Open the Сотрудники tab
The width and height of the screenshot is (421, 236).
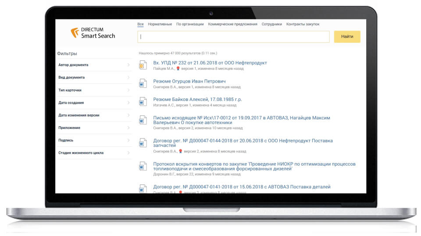[272, 24]
